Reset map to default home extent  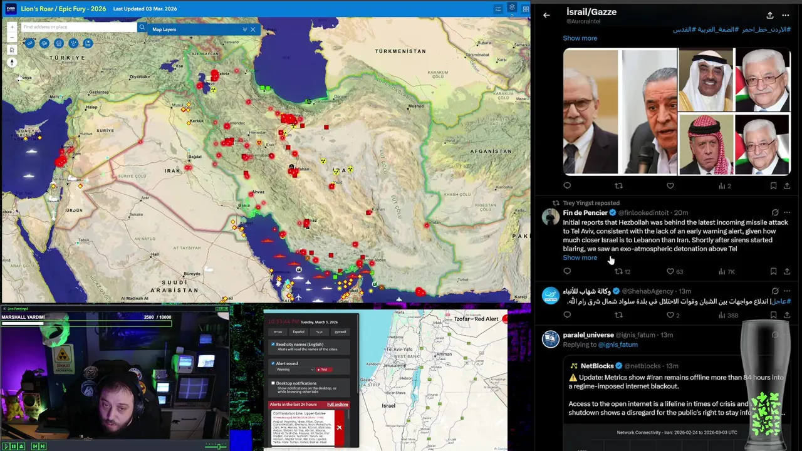coord(12,50)
